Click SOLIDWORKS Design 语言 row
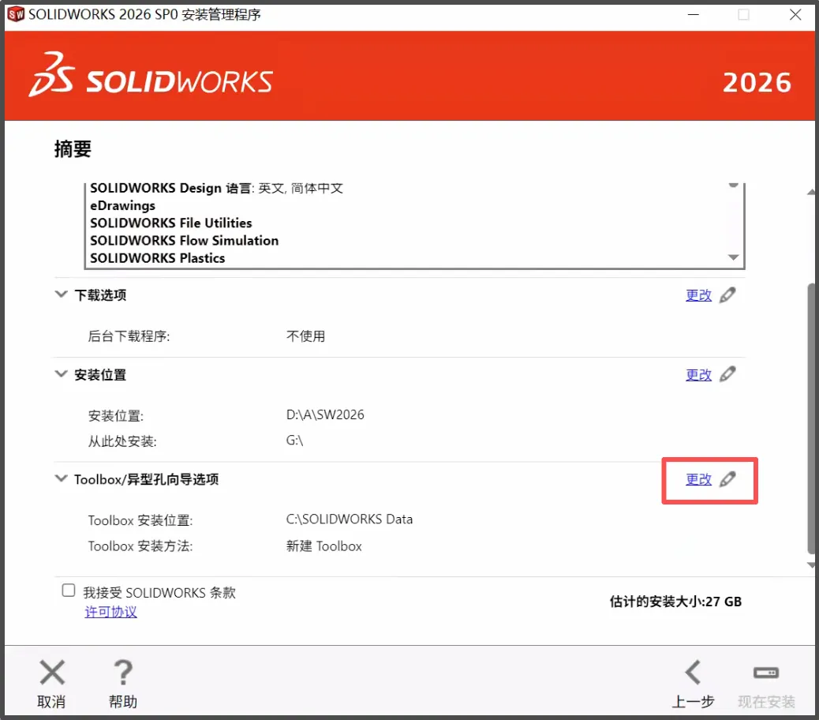819x720 pixels. tap(216, 188)
